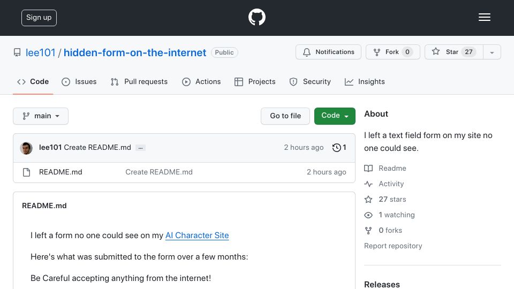Open the Pull requests tab

coord(139,81)
